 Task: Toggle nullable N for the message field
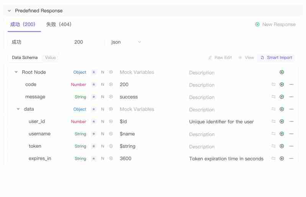pos(103,97)
